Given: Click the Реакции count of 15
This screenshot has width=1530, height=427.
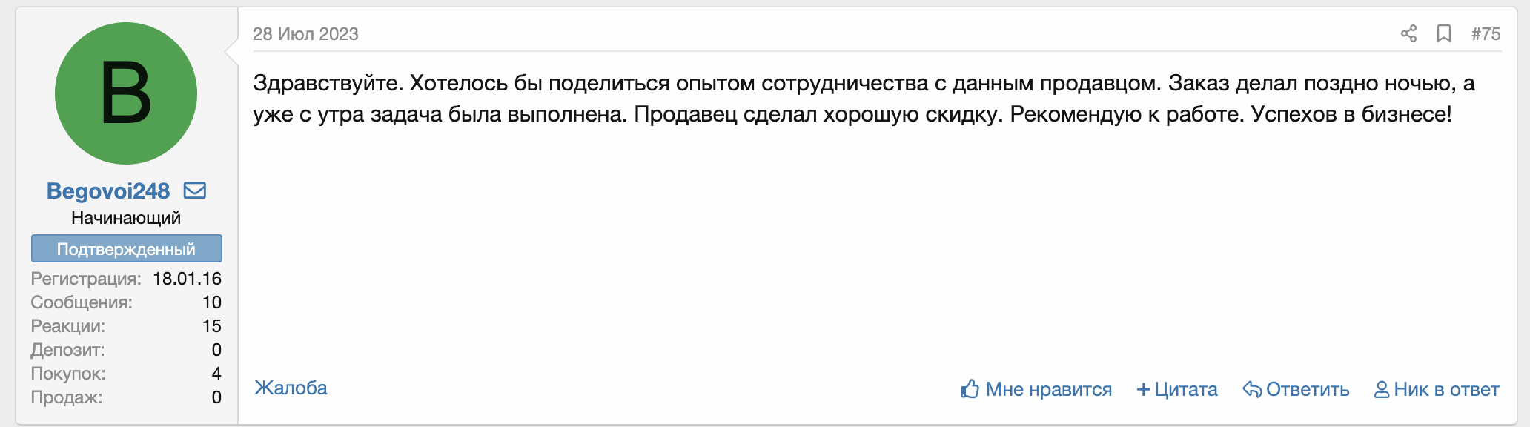Looking at the screenshot, I should pos(211,326).
